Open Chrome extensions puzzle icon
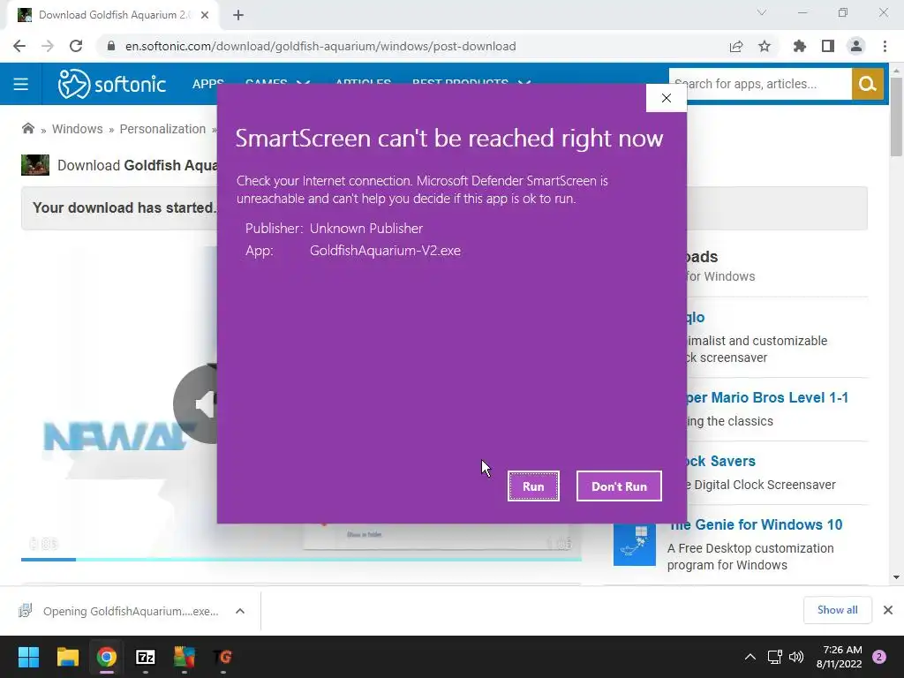The image size is (904, 678). coord(800,46)
